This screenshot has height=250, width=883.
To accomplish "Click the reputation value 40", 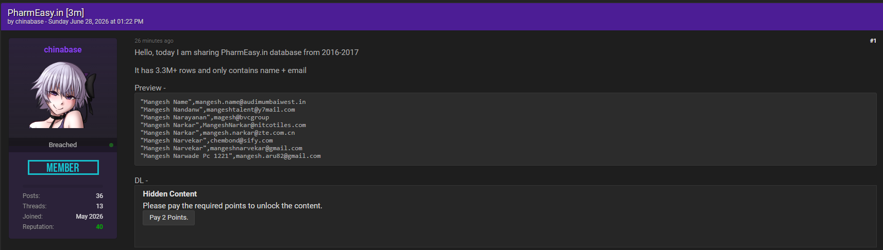I will 99,227.
